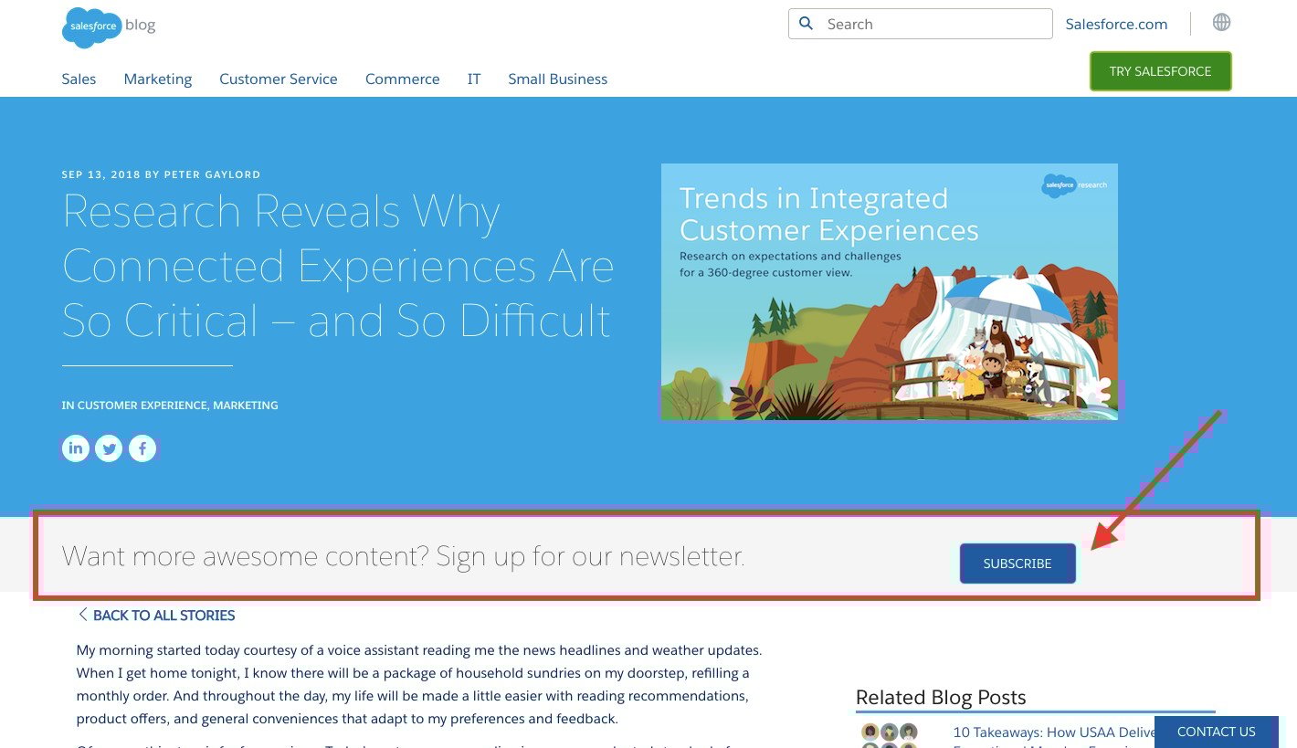
Task: Follow the Salesforce.com link
Action: pos(1116,25)
